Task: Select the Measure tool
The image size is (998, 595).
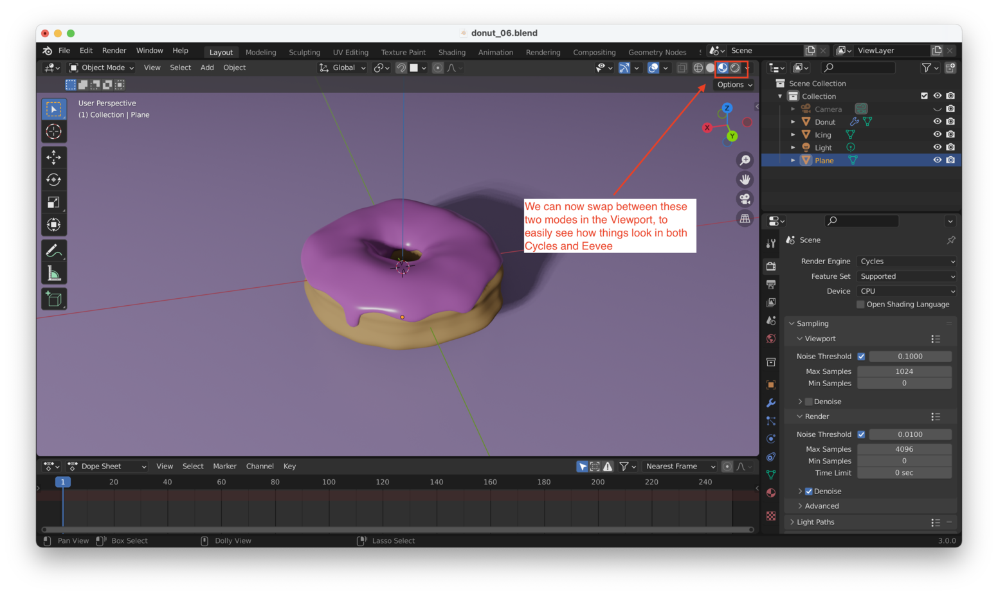Action: pos(54,274)
